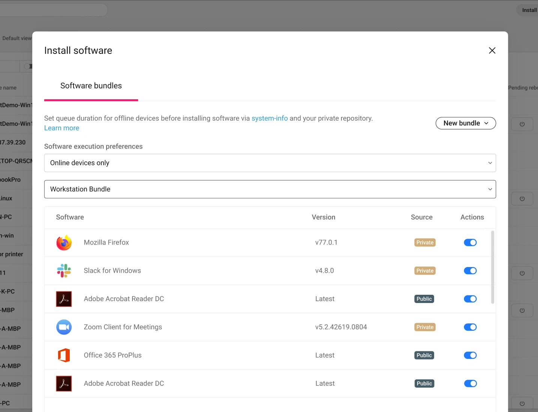
Task: Click Public badge of Acrobat below Office
Action: tap(424, 384)
